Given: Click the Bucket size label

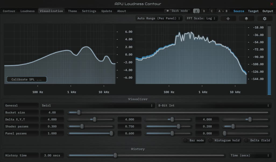Looking at the screenshot, I should click(21, 112).
